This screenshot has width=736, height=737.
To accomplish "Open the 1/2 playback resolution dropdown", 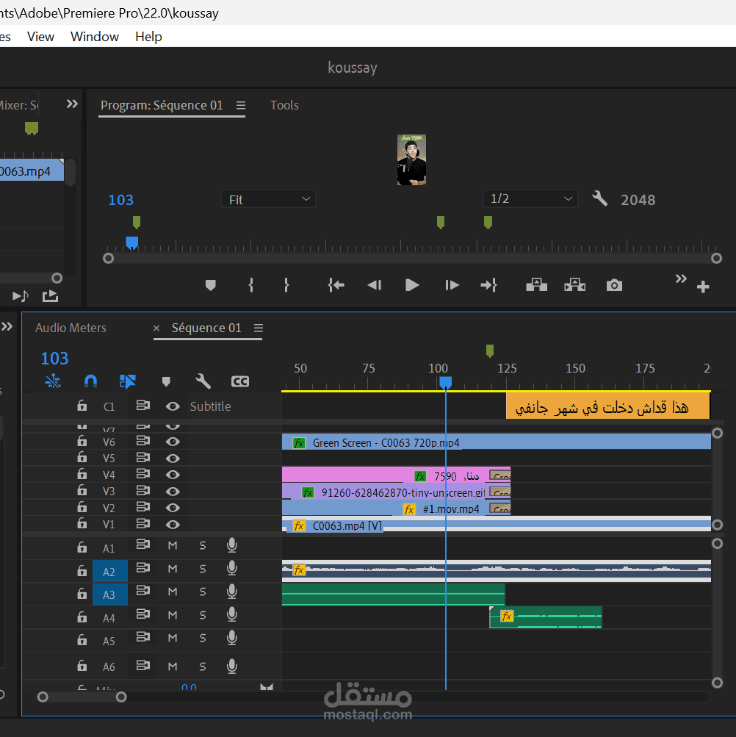I will (530, 198).
